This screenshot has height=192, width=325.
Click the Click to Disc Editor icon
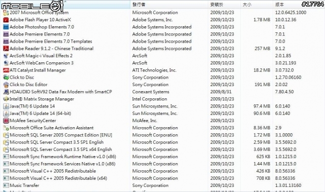[6, 85]
